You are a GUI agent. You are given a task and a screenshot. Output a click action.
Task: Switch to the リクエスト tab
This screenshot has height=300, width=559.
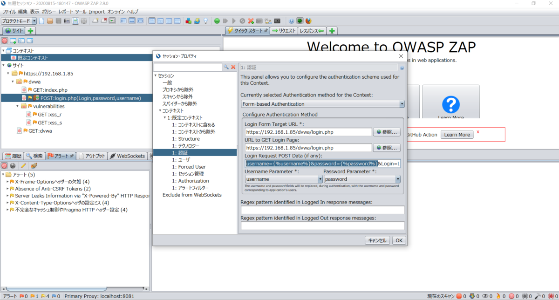(283, 31)
